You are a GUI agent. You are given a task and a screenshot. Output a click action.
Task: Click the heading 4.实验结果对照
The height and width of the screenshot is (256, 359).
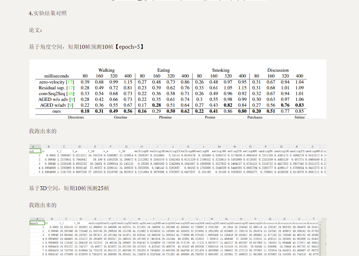(x=48, y=13)
